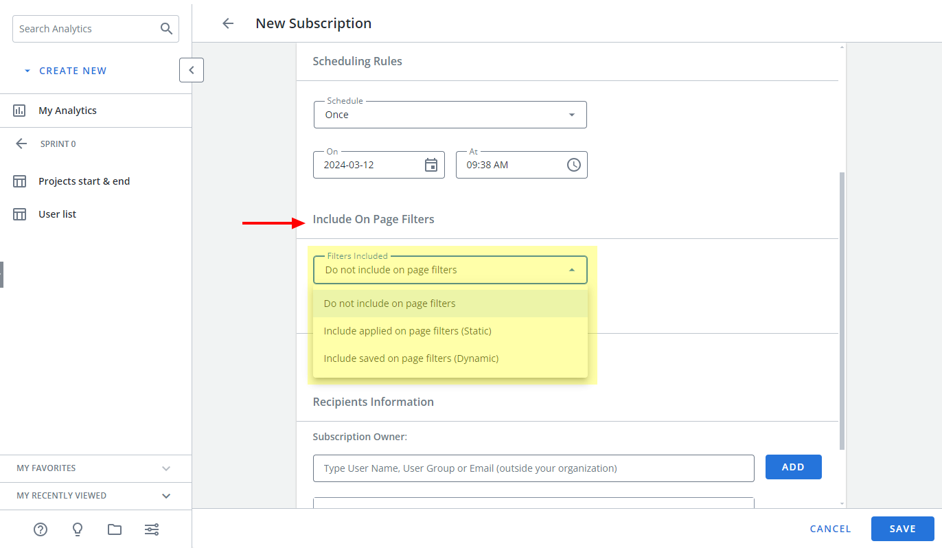Viewport: 942px width, 548px height.
Task: Select Include saved on page filters (Dynamic)
Action: pos(411,358)
